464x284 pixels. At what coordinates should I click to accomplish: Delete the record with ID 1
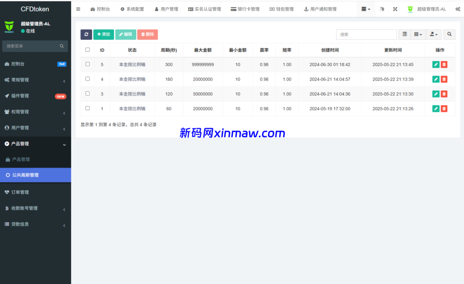[444, 108]
